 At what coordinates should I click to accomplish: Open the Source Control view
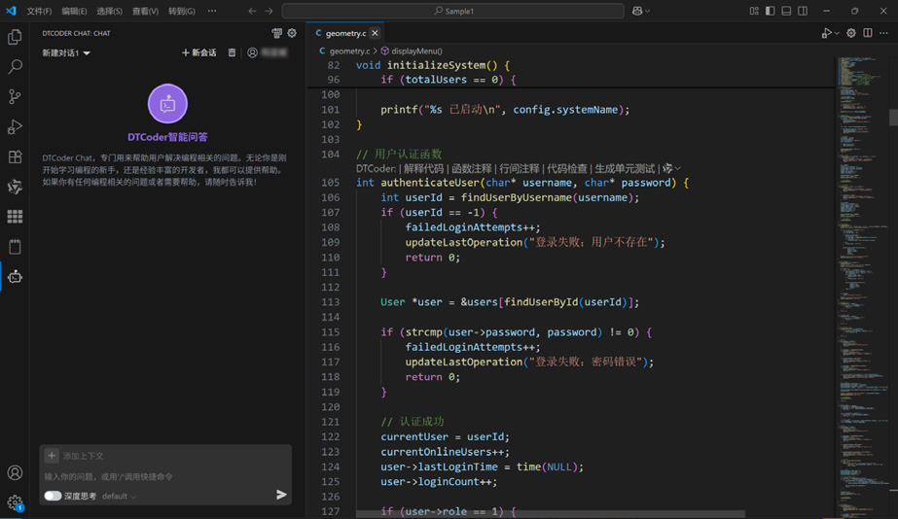pyautogui.click(x=15, y=97)
